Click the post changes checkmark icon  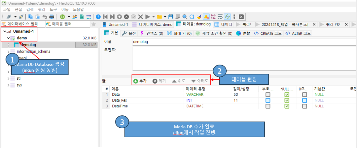[x=134, y=17]
